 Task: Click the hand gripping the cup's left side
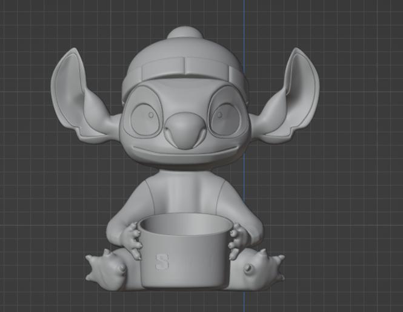coord(130,235)
